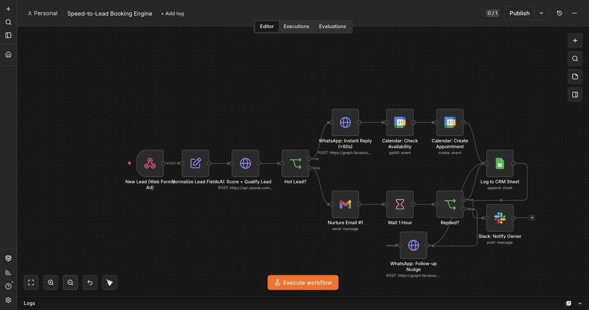Image resolution: width=589 pixels, height=310 pixels.
Task: Select WhatsApp Follow-up Nudge node
Action: click(413, 245)
